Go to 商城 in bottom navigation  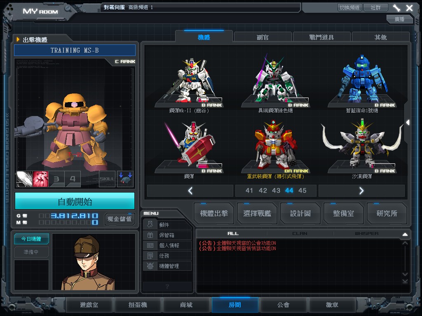pyautogui.click(x=186, y=305)
